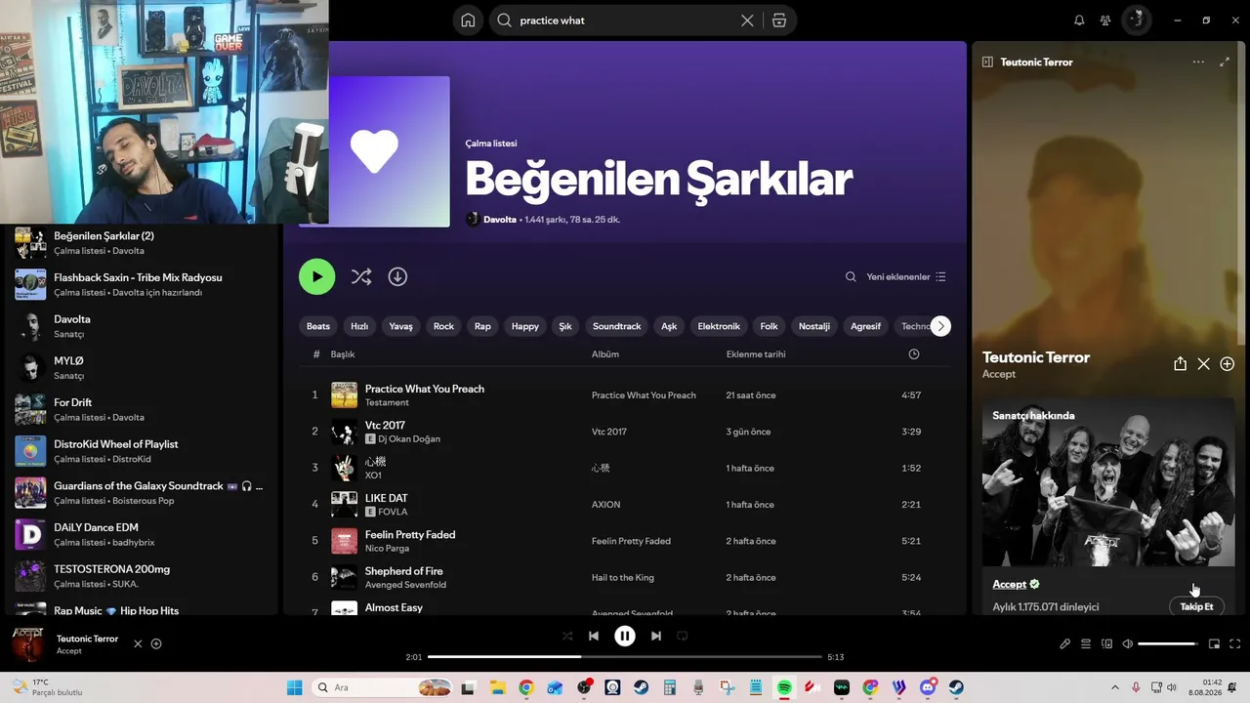Select the Soundtrack filter chip

coord(617,326)
